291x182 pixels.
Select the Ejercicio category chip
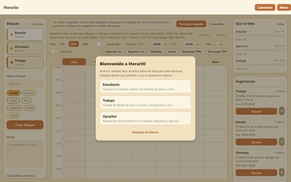click(x=29, y=93)
